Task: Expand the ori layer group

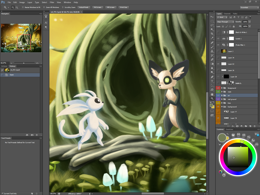Action: (x=222, y=95)
